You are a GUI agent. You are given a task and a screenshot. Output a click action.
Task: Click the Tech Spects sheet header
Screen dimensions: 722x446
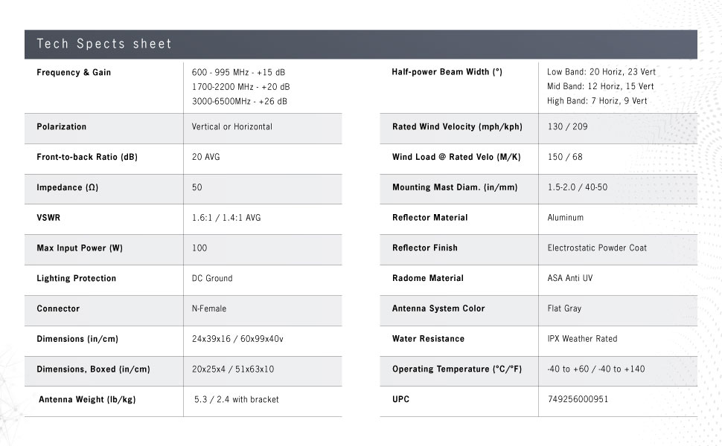(x=104, y=45)
